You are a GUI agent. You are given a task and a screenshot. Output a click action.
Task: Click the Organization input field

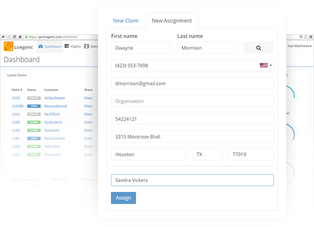point(192,101)
